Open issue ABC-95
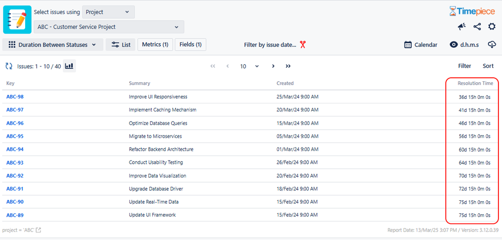The width and height of the screenshot is (502, 240). click(x=15, y=137)
